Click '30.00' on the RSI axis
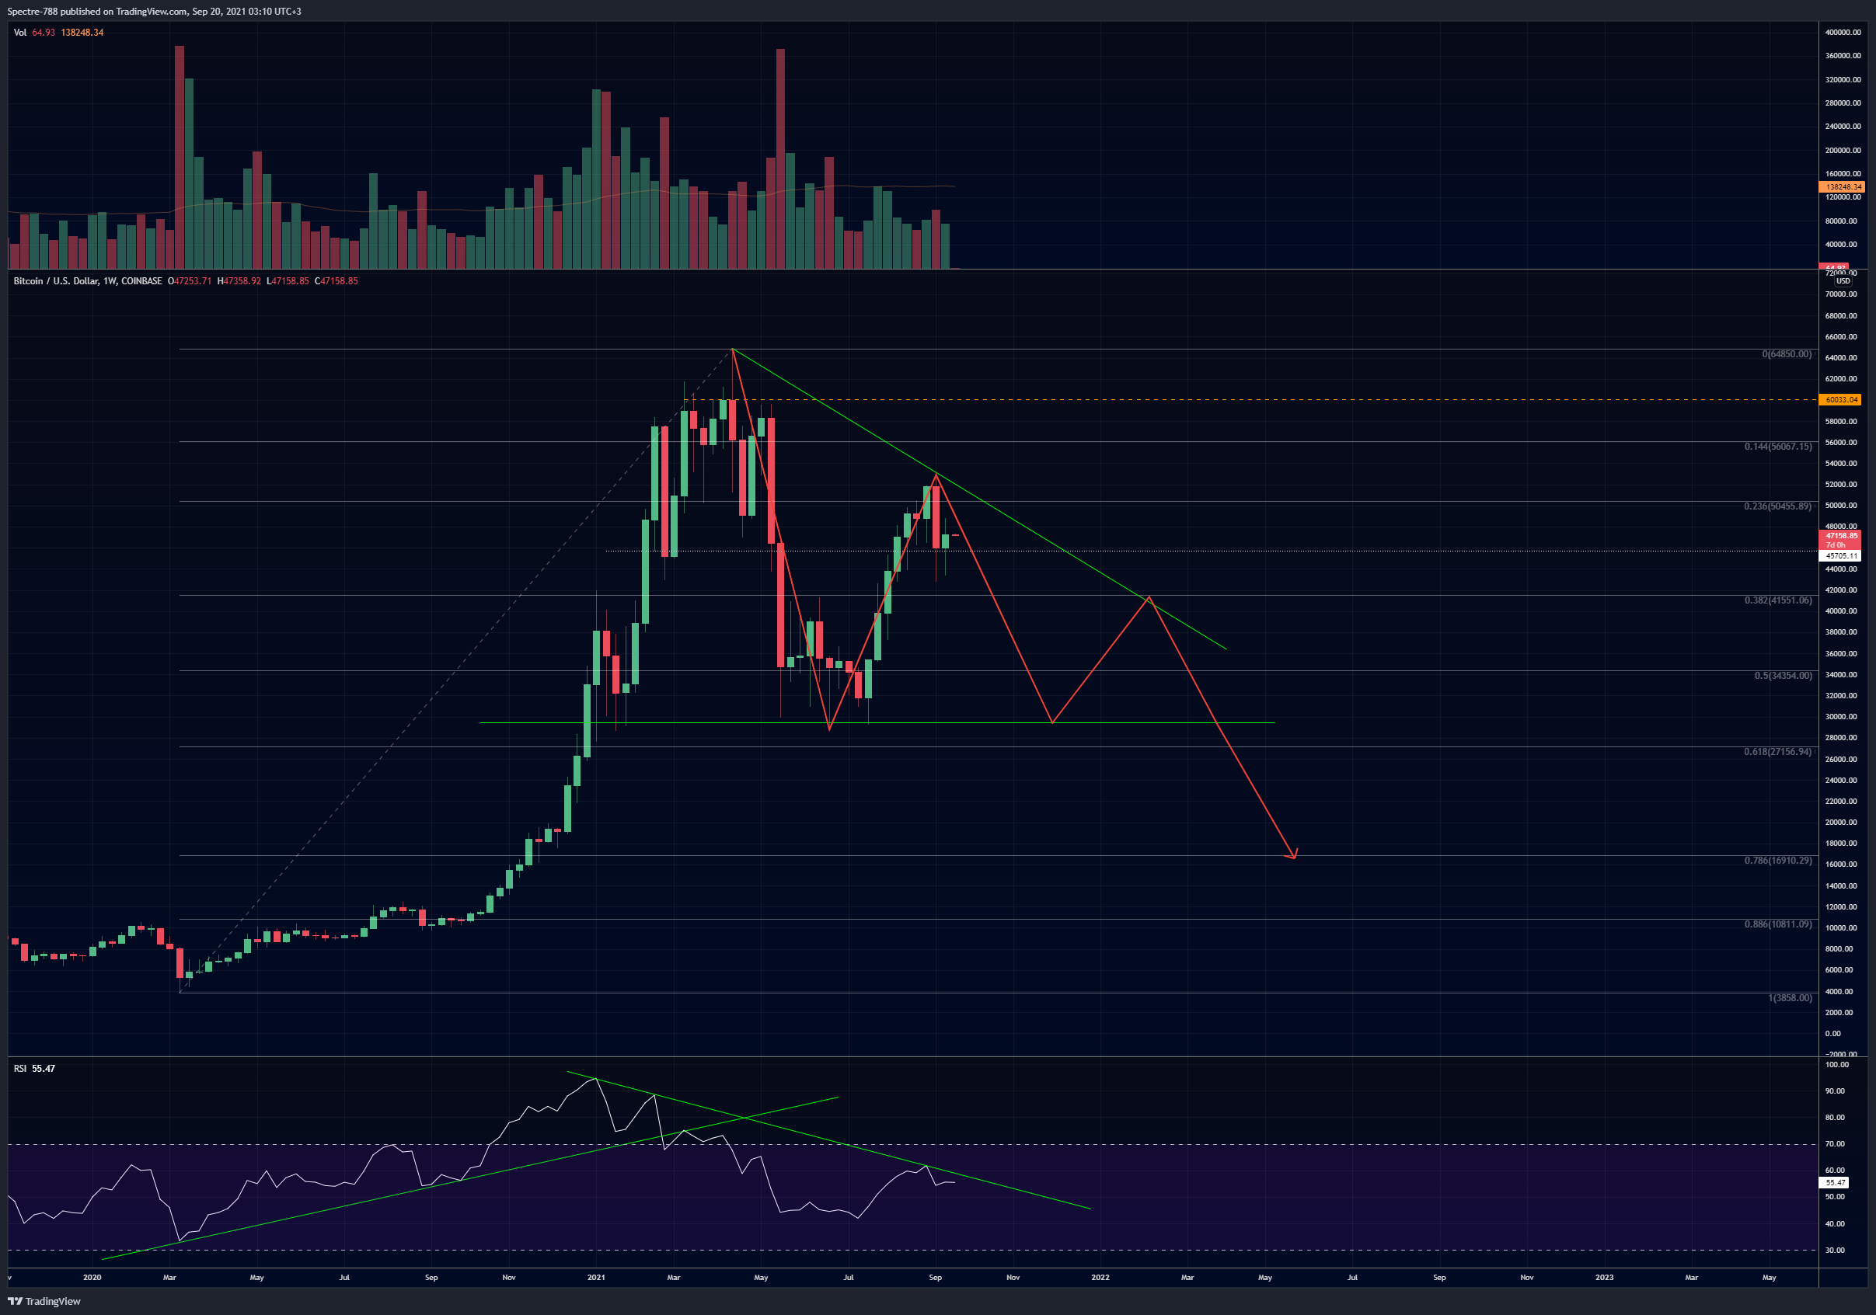The image size is (1876, 1315). tap(1834, 1251)
